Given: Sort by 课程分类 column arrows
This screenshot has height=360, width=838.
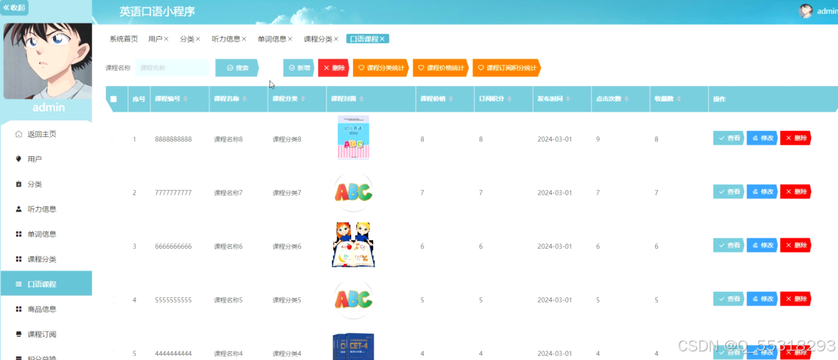Looking at the screenshot, I should coord(303,99).
